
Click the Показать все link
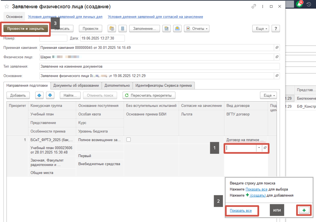(241, 210)
